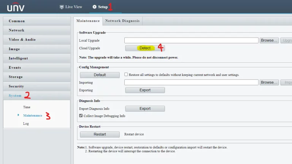292x164 pixels.
Task: Click the 'Restart device' label text
Action: click(134, 134)
